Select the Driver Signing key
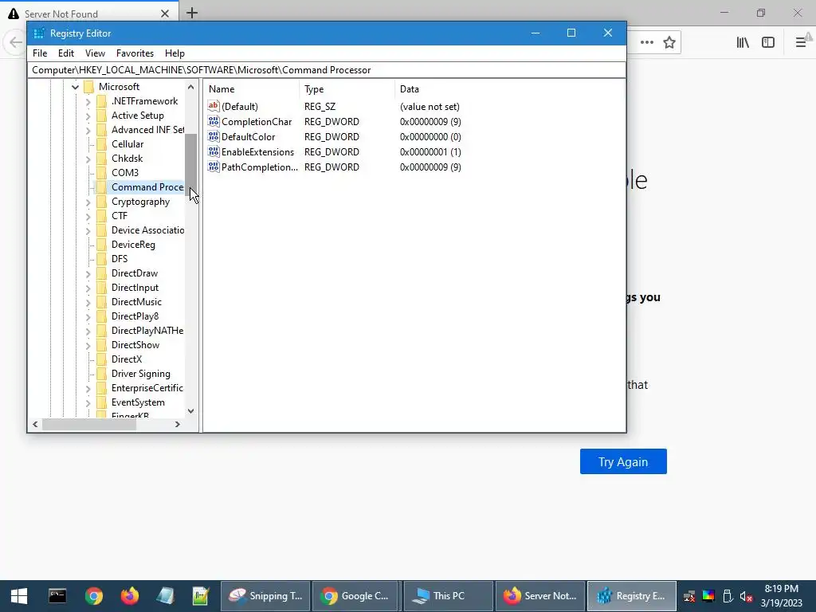Viewport: 816px width, 612px height. [140, 374]
